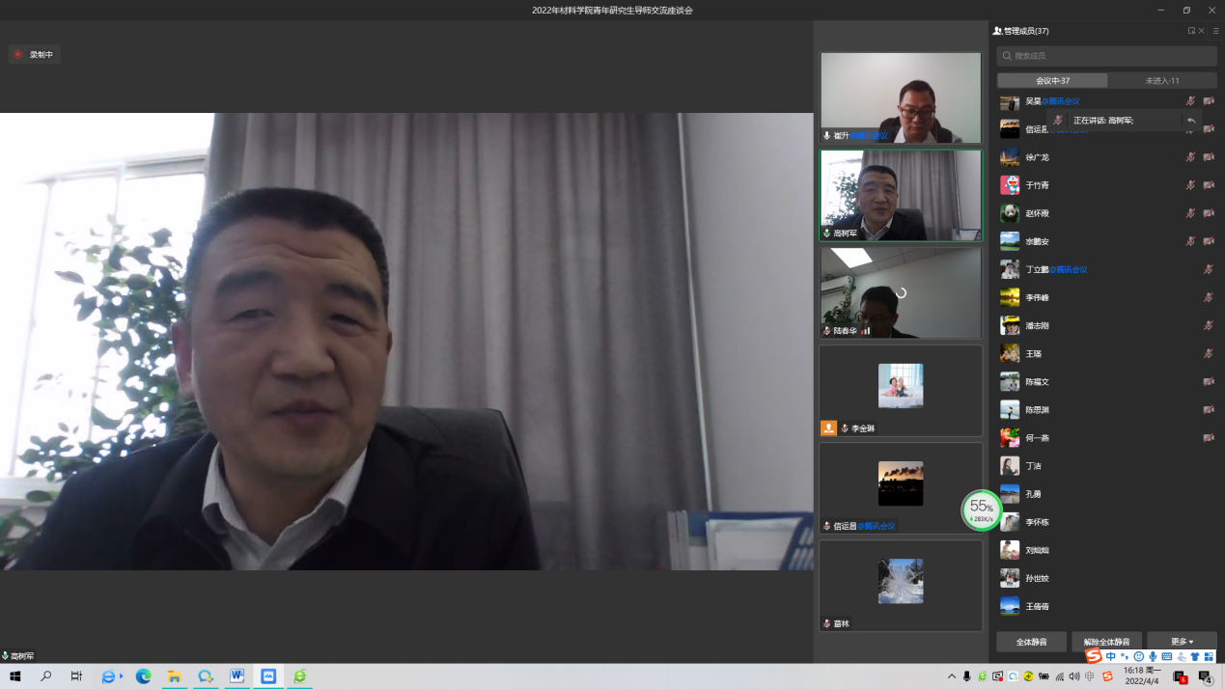
Task: Click the pop-out icon in member panel header
Action: pos(1191,31)
